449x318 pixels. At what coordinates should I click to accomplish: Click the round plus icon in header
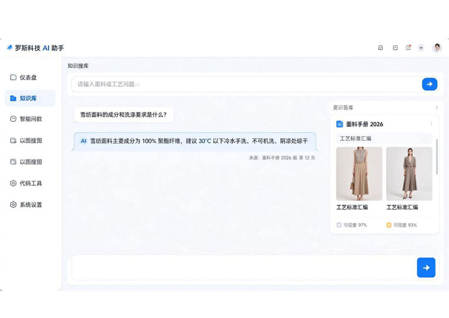[421, 48]
